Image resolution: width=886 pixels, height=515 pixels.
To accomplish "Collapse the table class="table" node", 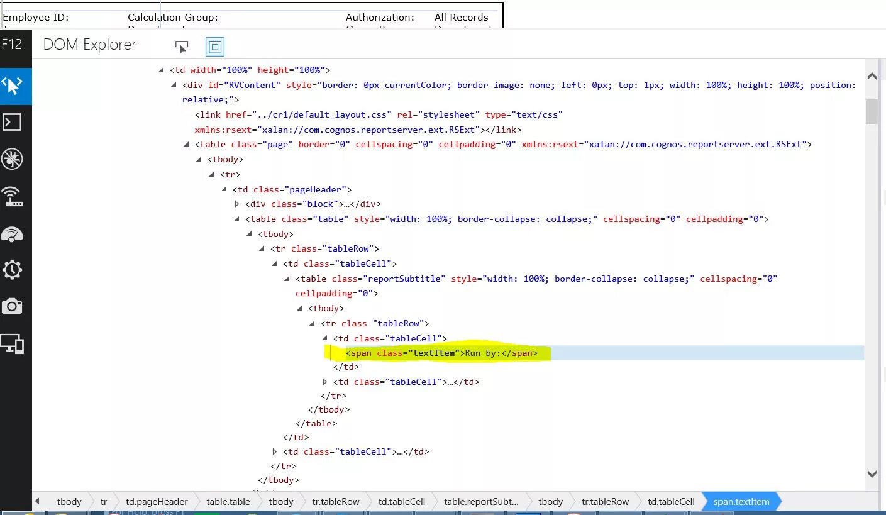I will tap(237, 219).
